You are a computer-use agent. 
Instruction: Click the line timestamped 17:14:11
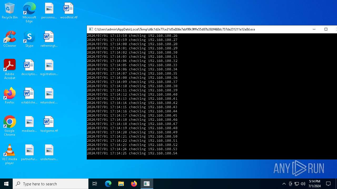point(132,90)
